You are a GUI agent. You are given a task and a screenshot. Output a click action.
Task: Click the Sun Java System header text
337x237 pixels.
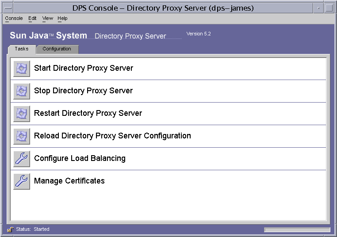[48, 35]
